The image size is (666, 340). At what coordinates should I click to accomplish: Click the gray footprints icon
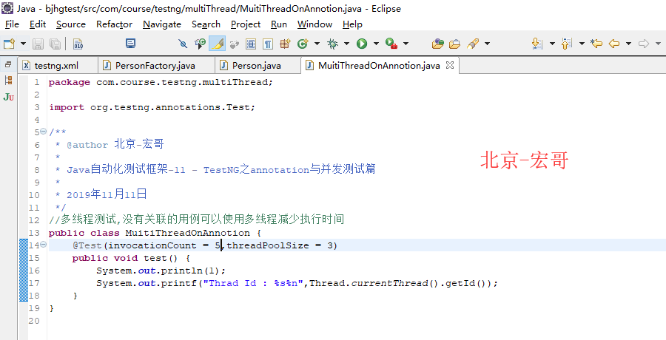[x=235, y=44]
